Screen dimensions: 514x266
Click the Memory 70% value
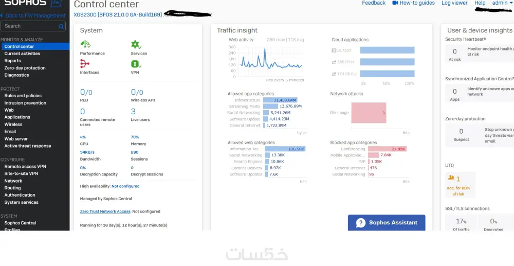(x=135, y=137)
